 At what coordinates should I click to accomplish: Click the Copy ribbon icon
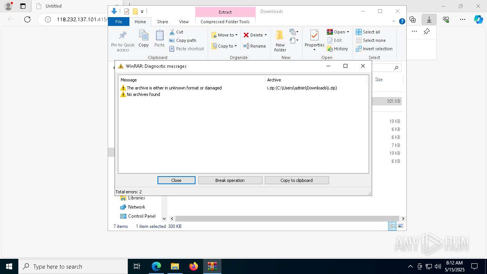coord(143,35)
